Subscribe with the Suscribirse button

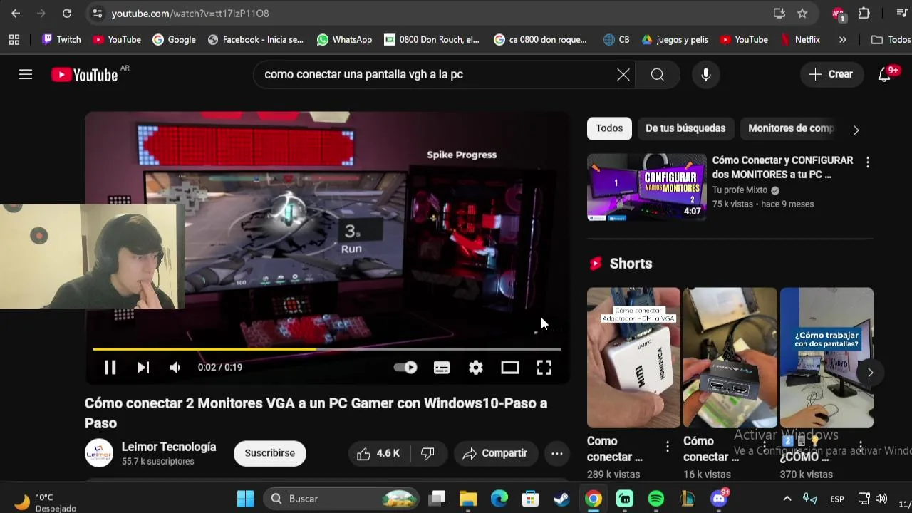270,453
